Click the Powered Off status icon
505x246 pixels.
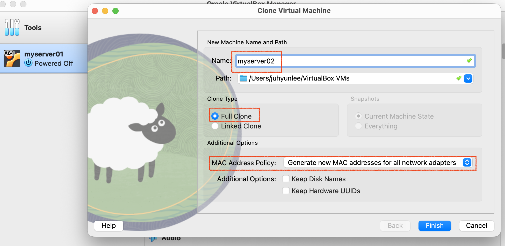pyautogui.click(x=28, y=63)
